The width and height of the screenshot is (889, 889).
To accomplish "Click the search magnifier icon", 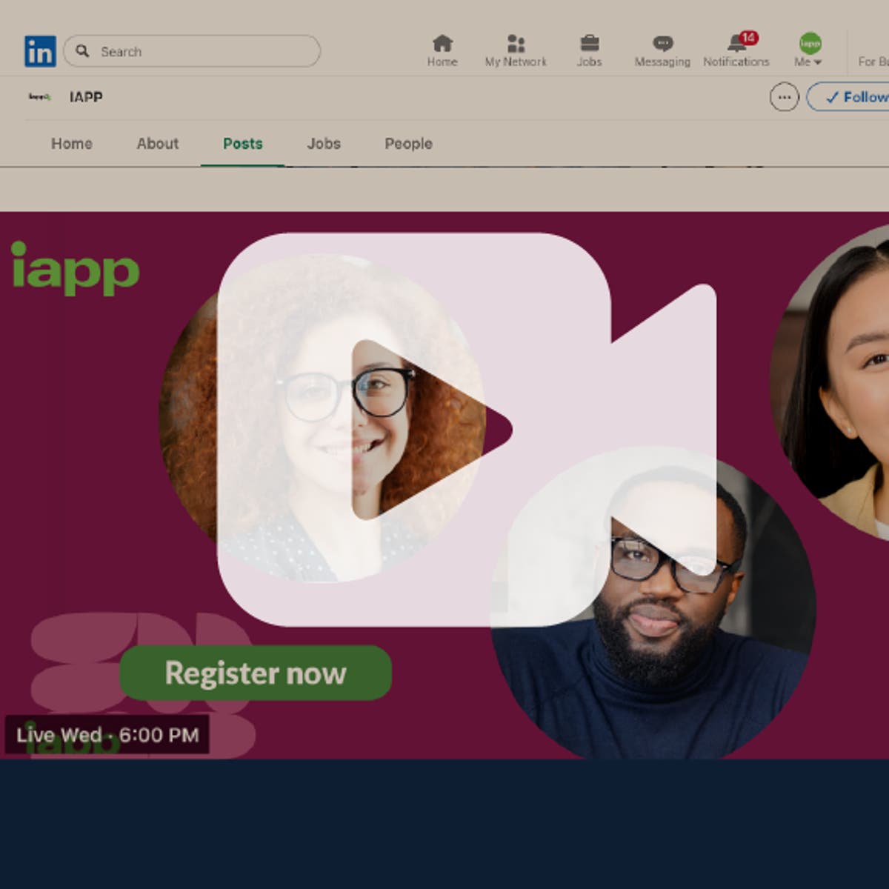I will pos(82,50).
